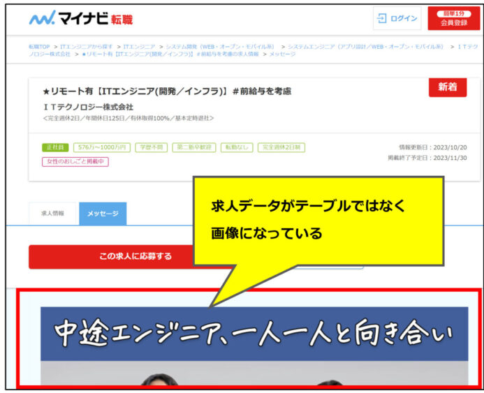484x393 pixels.
Task: Click the 学歴不問 tag
Action: coord(152,147)
